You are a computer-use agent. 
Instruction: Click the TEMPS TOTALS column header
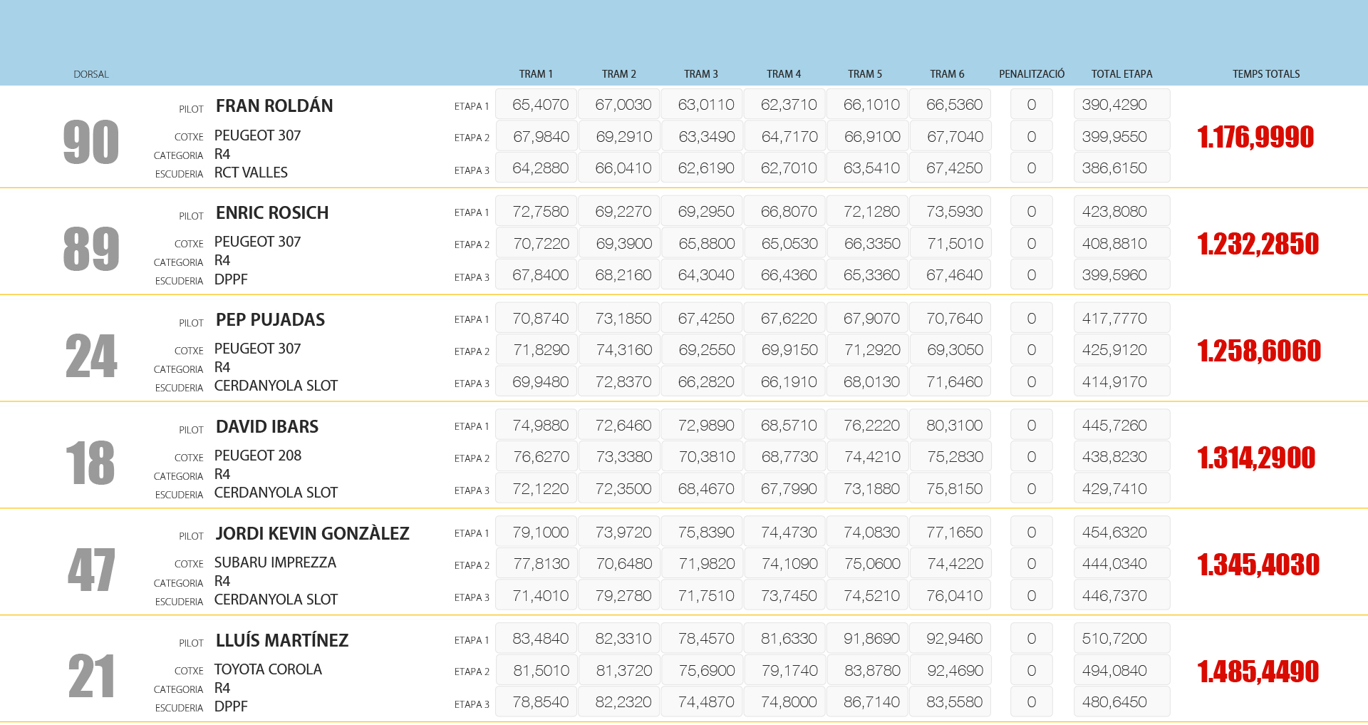(x=1266, y=74)
